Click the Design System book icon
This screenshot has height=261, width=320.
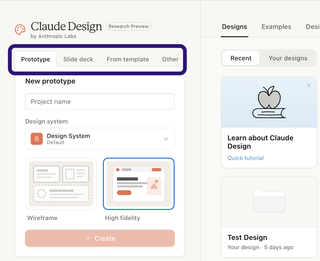[x=37, y=139]
